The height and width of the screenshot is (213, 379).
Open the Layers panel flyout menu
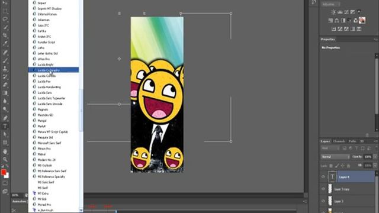pos(375,141)
